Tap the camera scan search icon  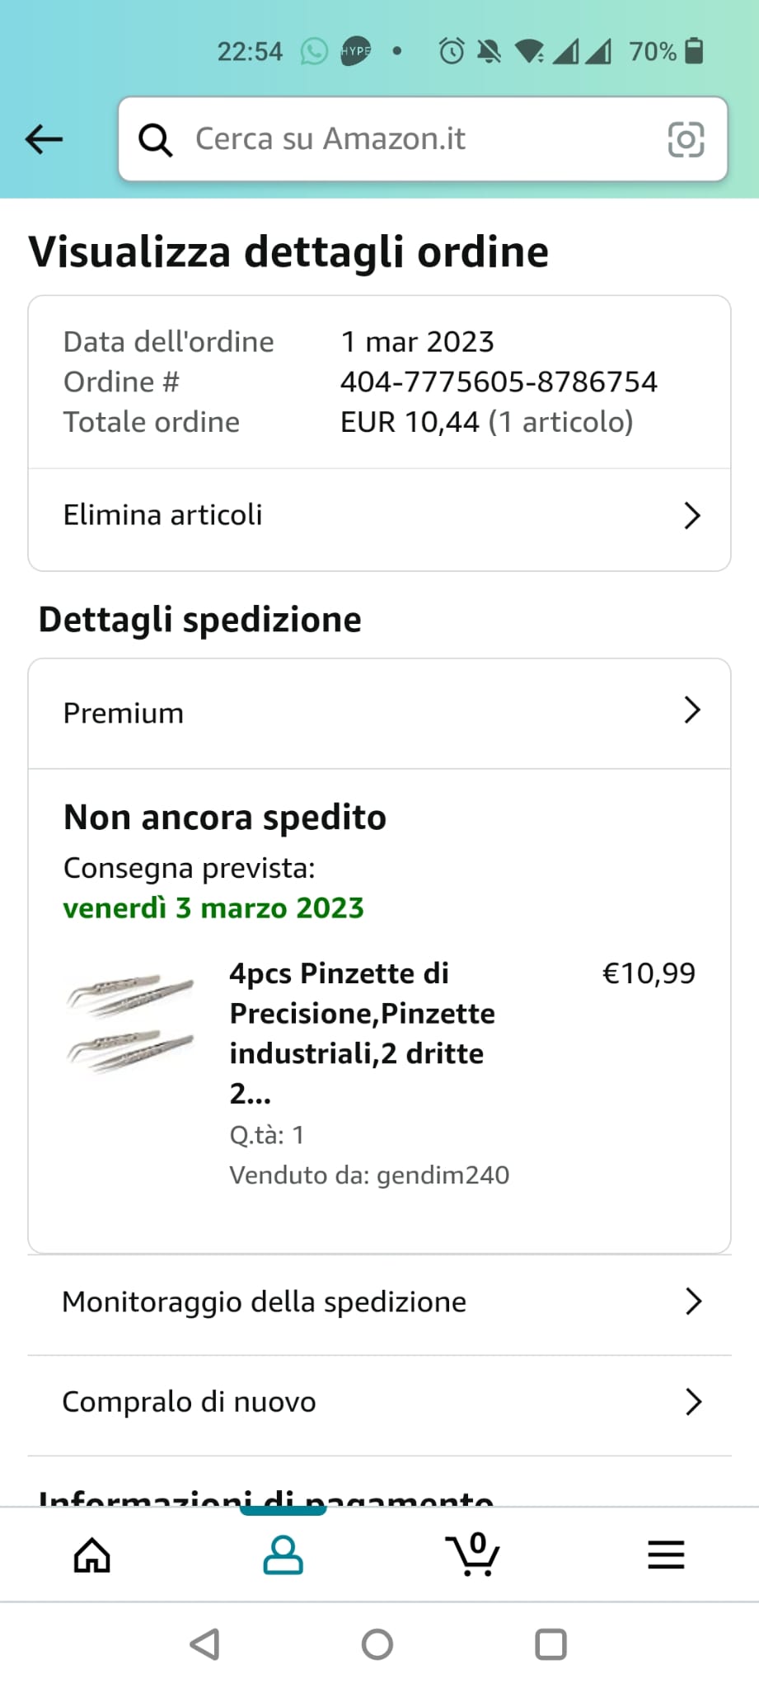click(686, 139)
